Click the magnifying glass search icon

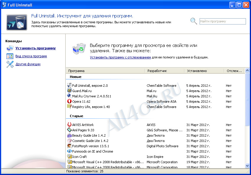click(194, 21)
